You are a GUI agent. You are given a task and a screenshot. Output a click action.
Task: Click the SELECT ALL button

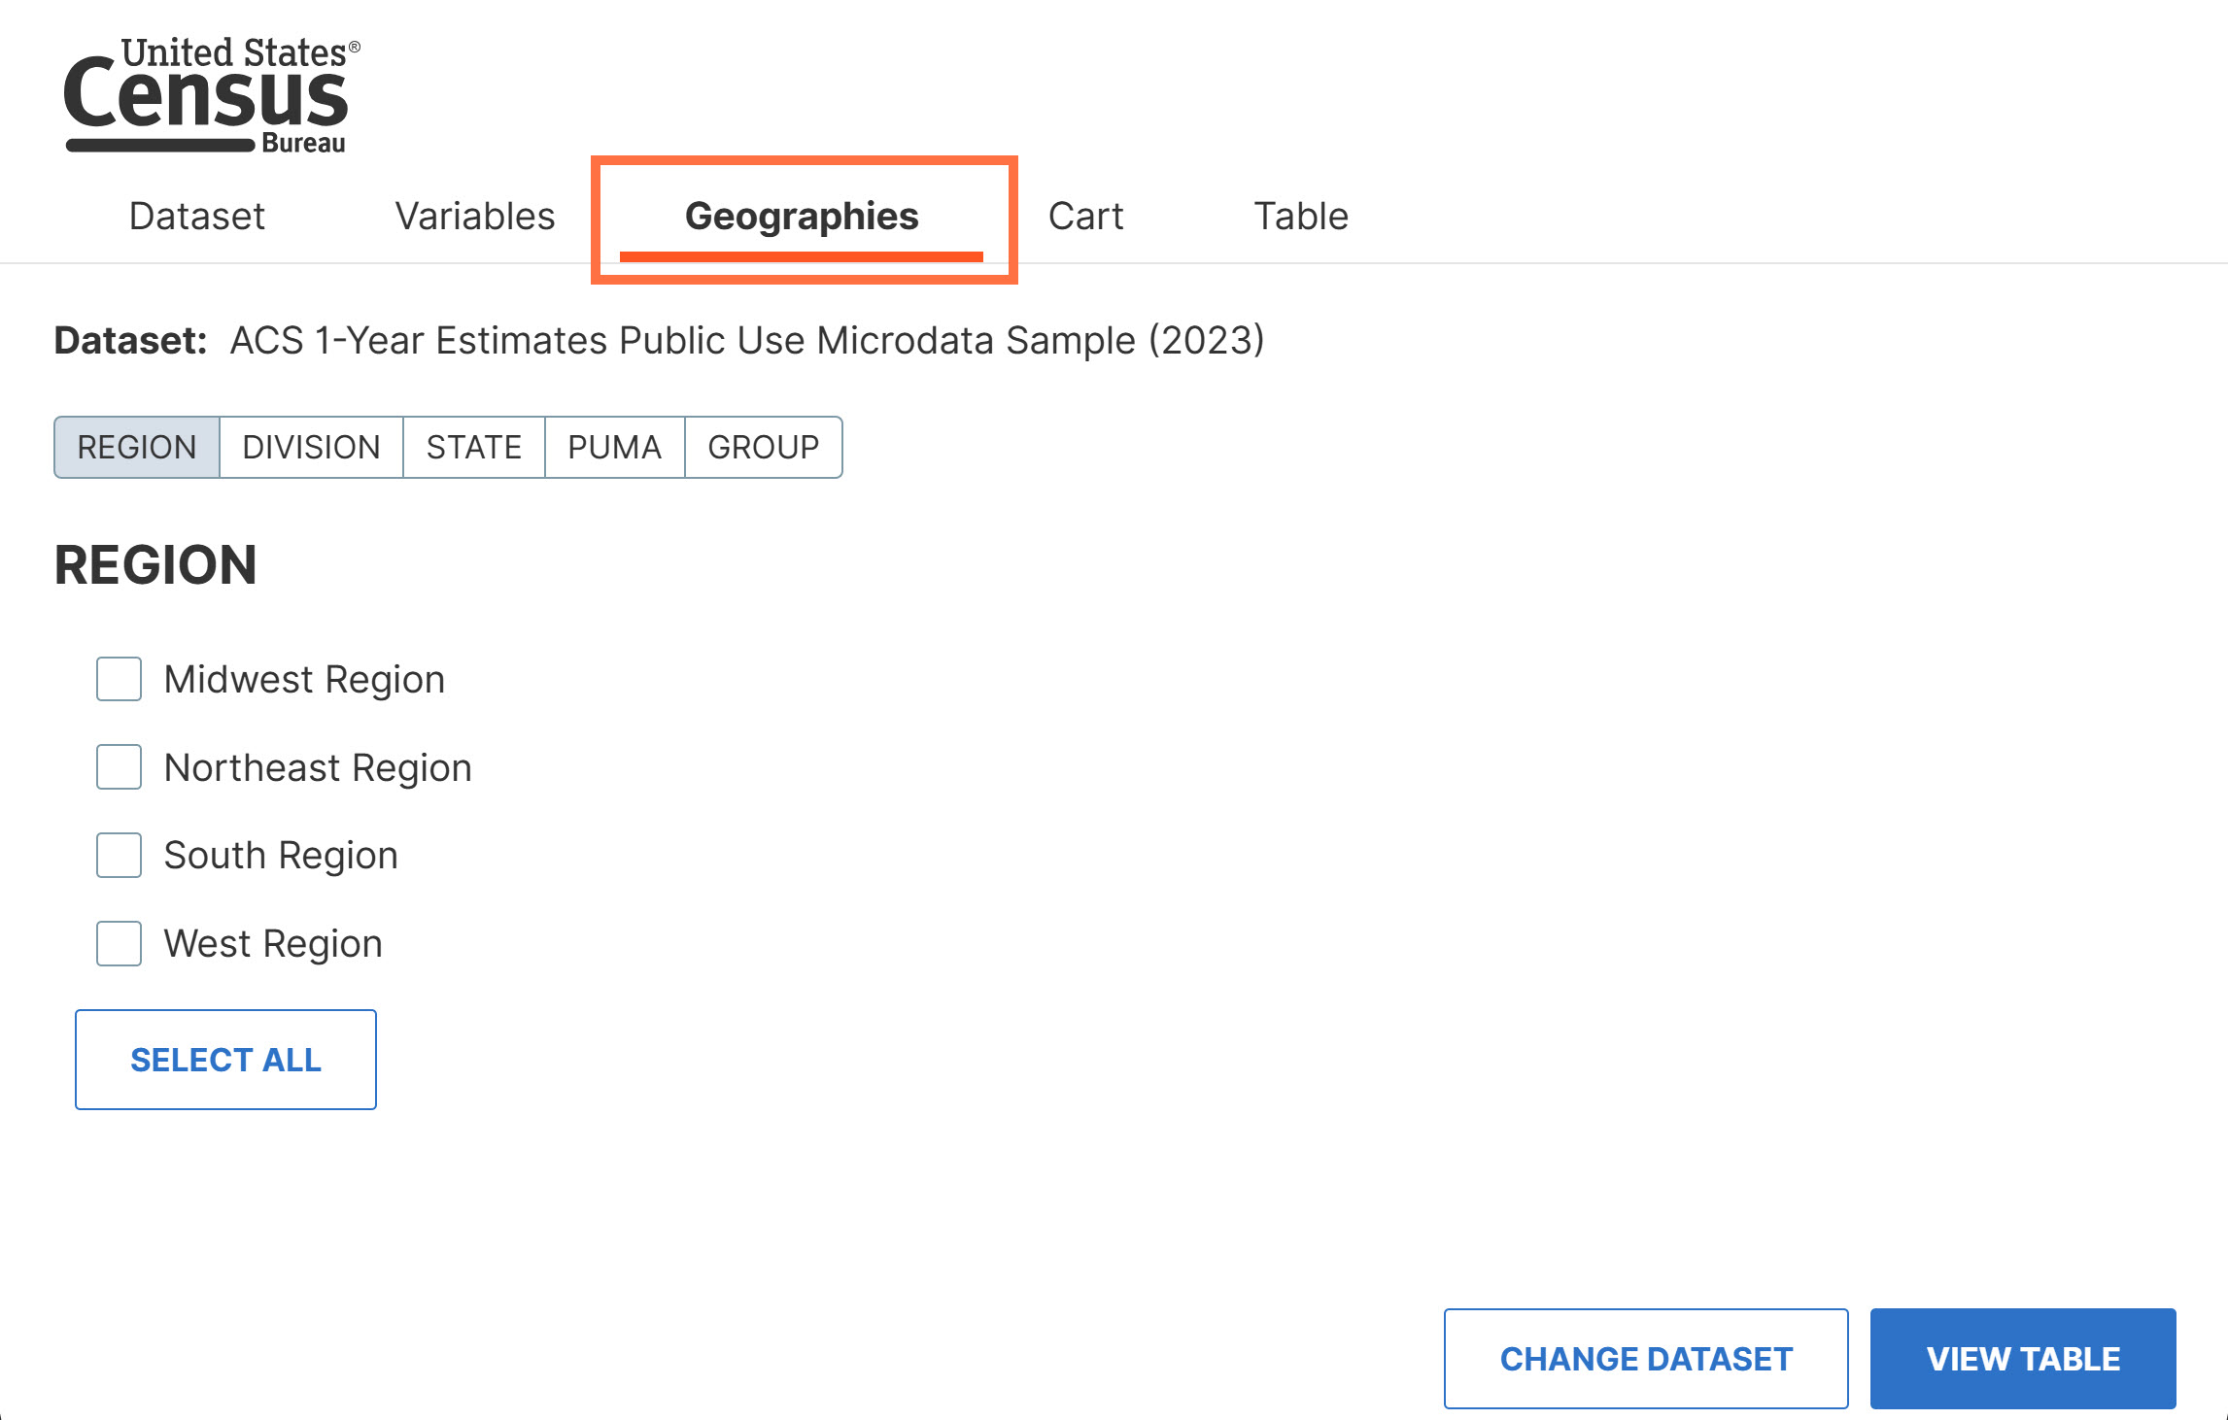pyautogui.click(x=225, y=1060)
